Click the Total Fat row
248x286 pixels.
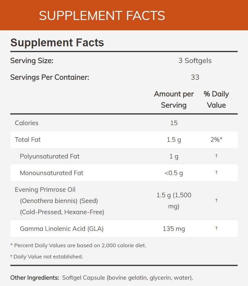pos(124,140)
